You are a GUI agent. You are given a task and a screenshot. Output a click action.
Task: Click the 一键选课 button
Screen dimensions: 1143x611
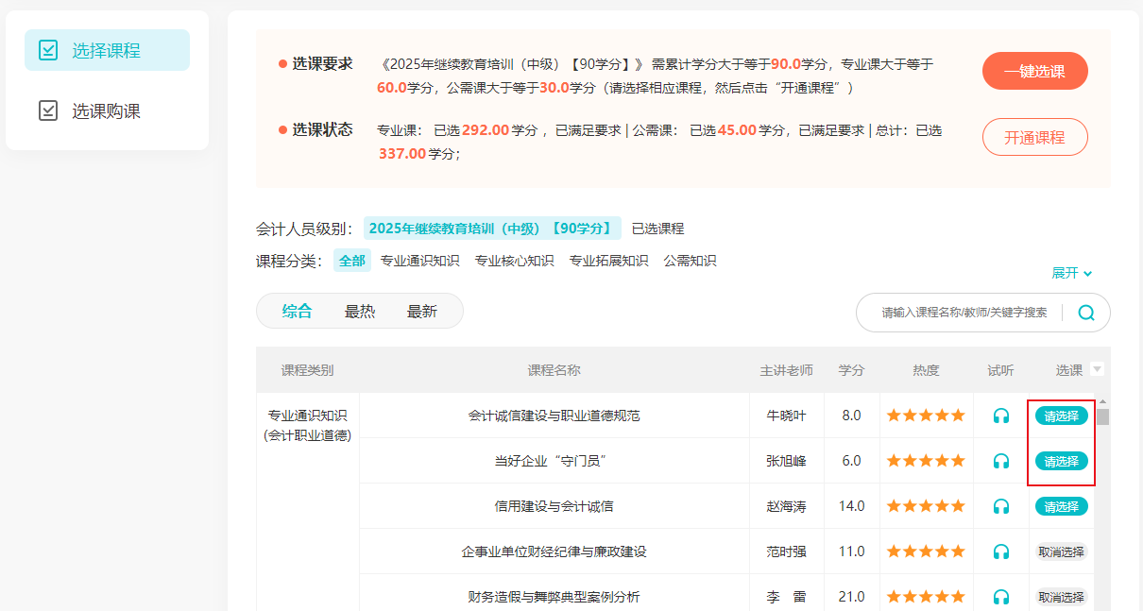(x=1034, y=72)
